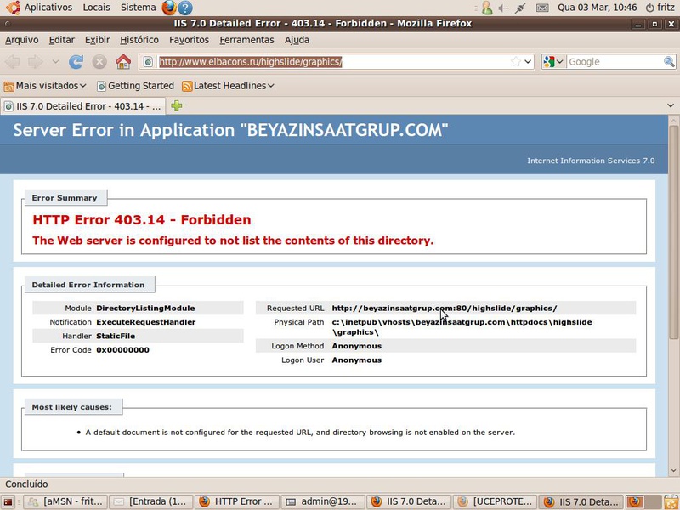This screenshot has width=680, height=510.
Task: Click the network connection tray icon
Action: pos(520,8)
